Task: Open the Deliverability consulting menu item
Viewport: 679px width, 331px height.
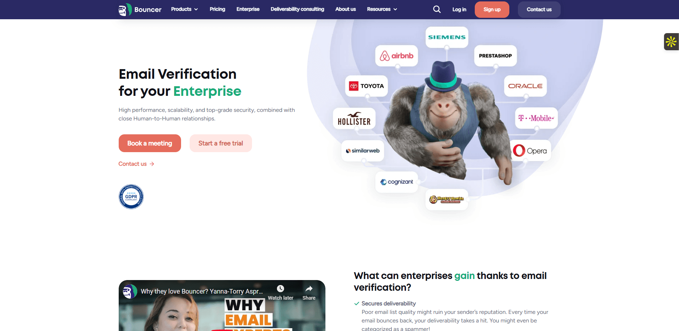Action: pos(297,9)
